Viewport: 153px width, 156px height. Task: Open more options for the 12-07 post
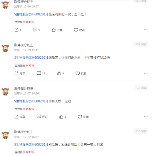tap(146, 117)
